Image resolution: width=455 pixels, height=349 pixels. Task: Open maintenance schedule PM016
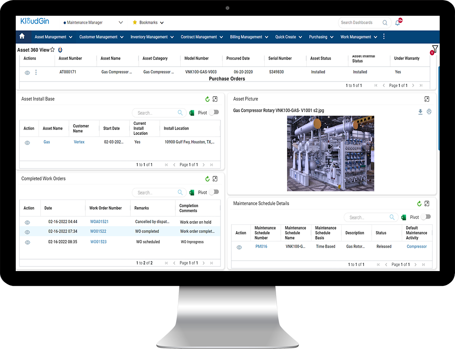[x=261, y=247]
